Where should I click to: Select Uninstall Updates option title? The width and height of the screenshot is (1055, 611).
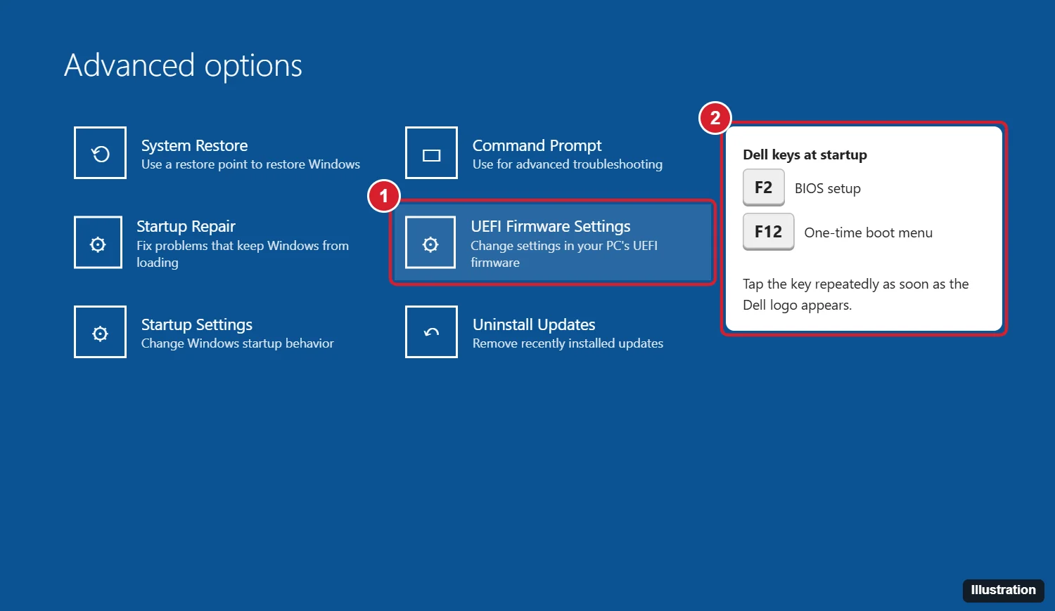[x=534, y=324]
